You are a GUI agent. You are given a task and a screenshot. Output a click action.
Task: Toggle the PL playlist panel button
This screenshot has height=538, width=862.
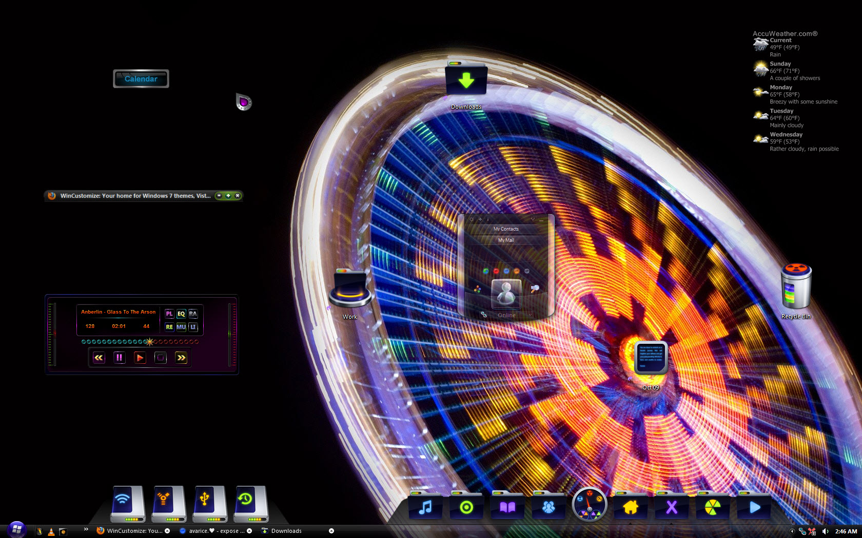pos(169,314)
